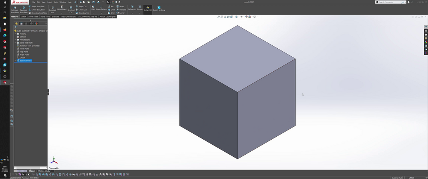This screenshot has width=428, height=179.
Task: Click the Zoom to Fit view icon
Action: coord(219,17)
